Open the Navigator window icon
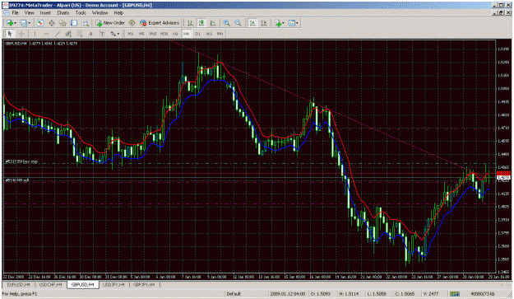Viewport: 514px width, 299px height. click(x=63, y=23)
